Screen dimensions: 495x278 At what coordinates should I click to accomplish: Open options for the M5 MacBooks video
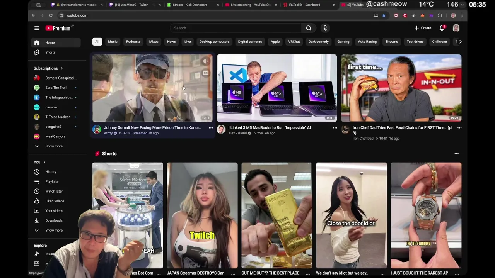click(335, 128)
